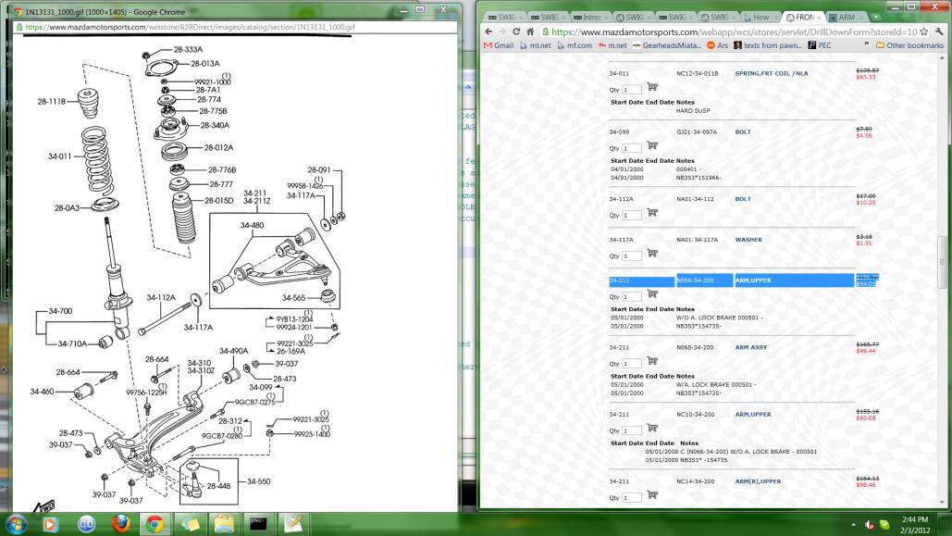Click the browser back arrow

(x=487, y=31)
